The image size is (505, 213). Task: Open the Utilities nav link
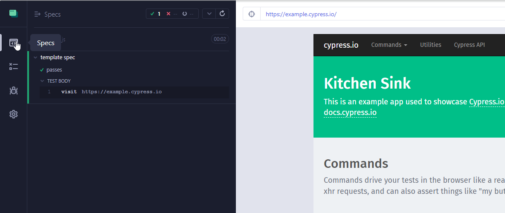(431, 45)
